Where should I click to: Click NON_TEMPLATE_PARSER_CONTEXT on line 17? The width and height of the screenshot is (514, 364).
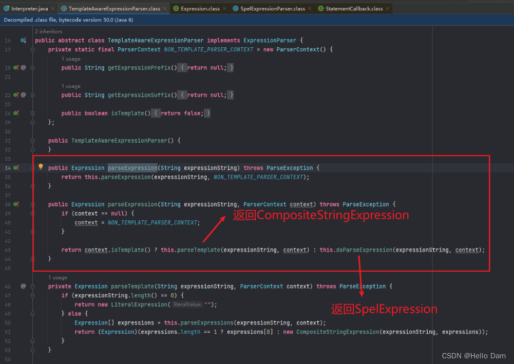[x=208, y=49]
